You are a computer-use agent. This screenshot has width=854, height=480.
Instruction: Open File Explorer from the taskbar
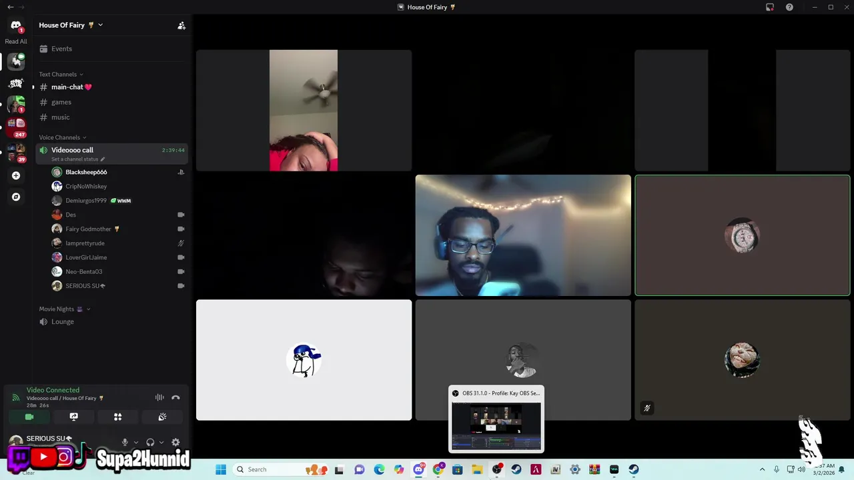(x=477, y=469)
